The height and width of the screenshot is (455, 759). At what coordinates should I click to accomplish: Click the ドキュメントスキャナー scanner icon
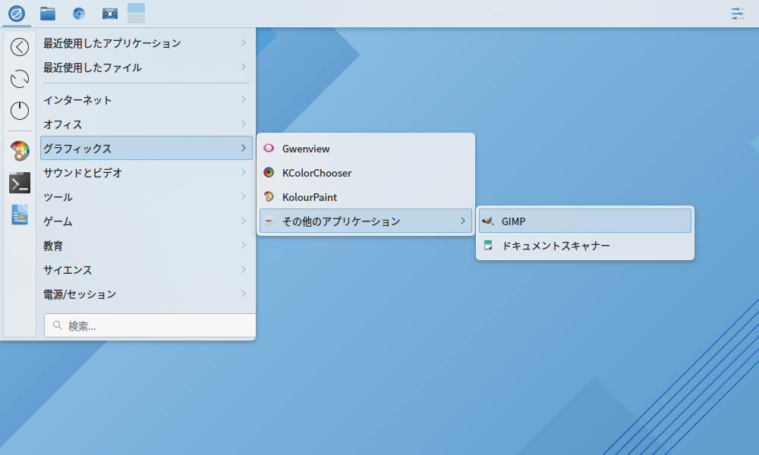coord(488,245)
